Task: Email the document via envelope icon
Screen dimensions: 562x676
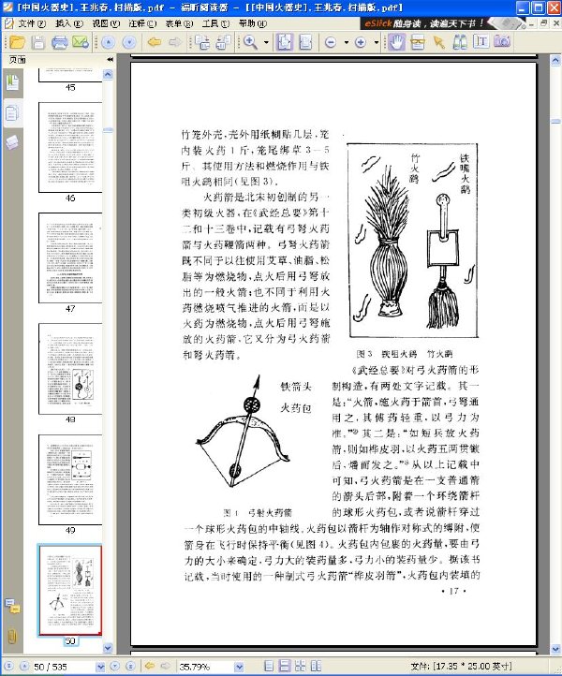Action: coord(81,42)
